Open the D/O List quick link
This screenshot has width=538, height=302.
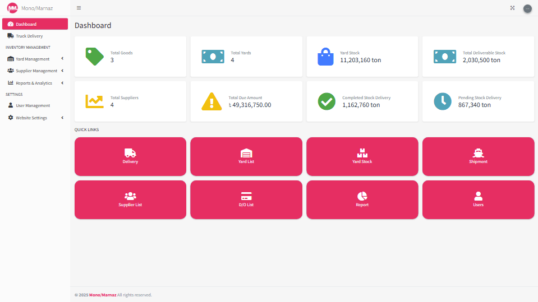(246, 200)
